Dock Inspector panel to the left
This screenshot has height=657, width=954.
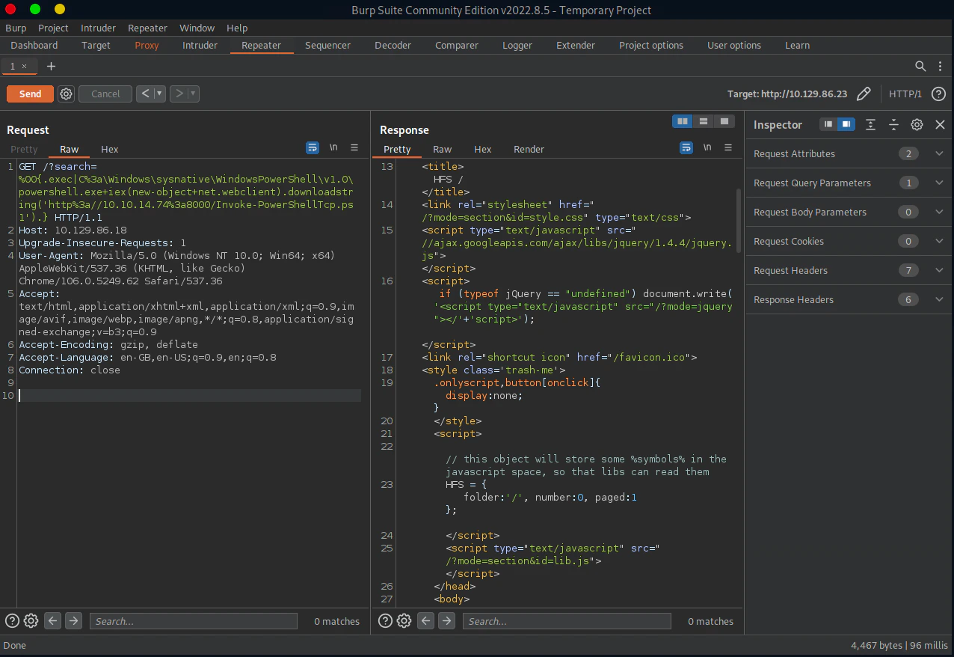tap(828, 124)
